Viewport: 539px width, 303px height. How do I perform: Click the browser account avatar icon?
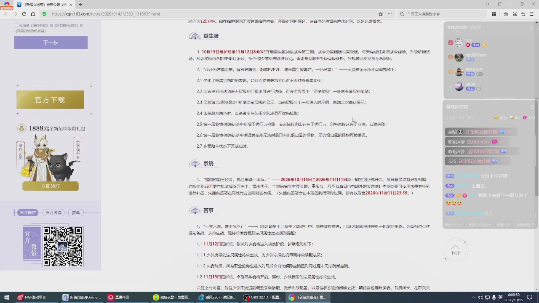click(x=7, y=5)
